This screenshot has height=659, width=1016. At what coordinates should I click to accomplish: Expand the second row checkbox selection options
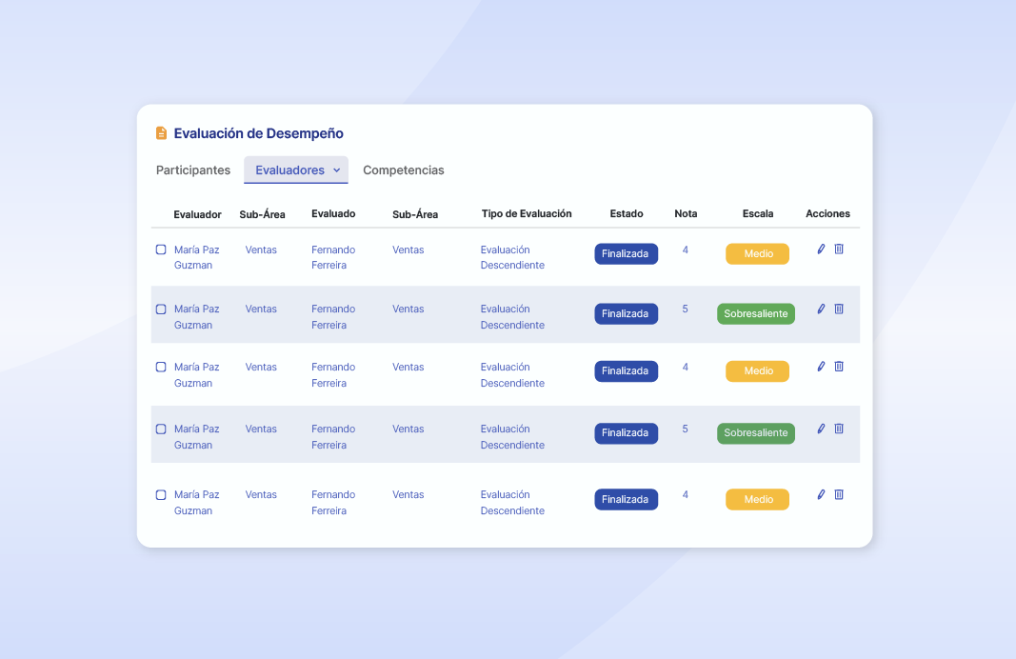click(x=160, y=309)
